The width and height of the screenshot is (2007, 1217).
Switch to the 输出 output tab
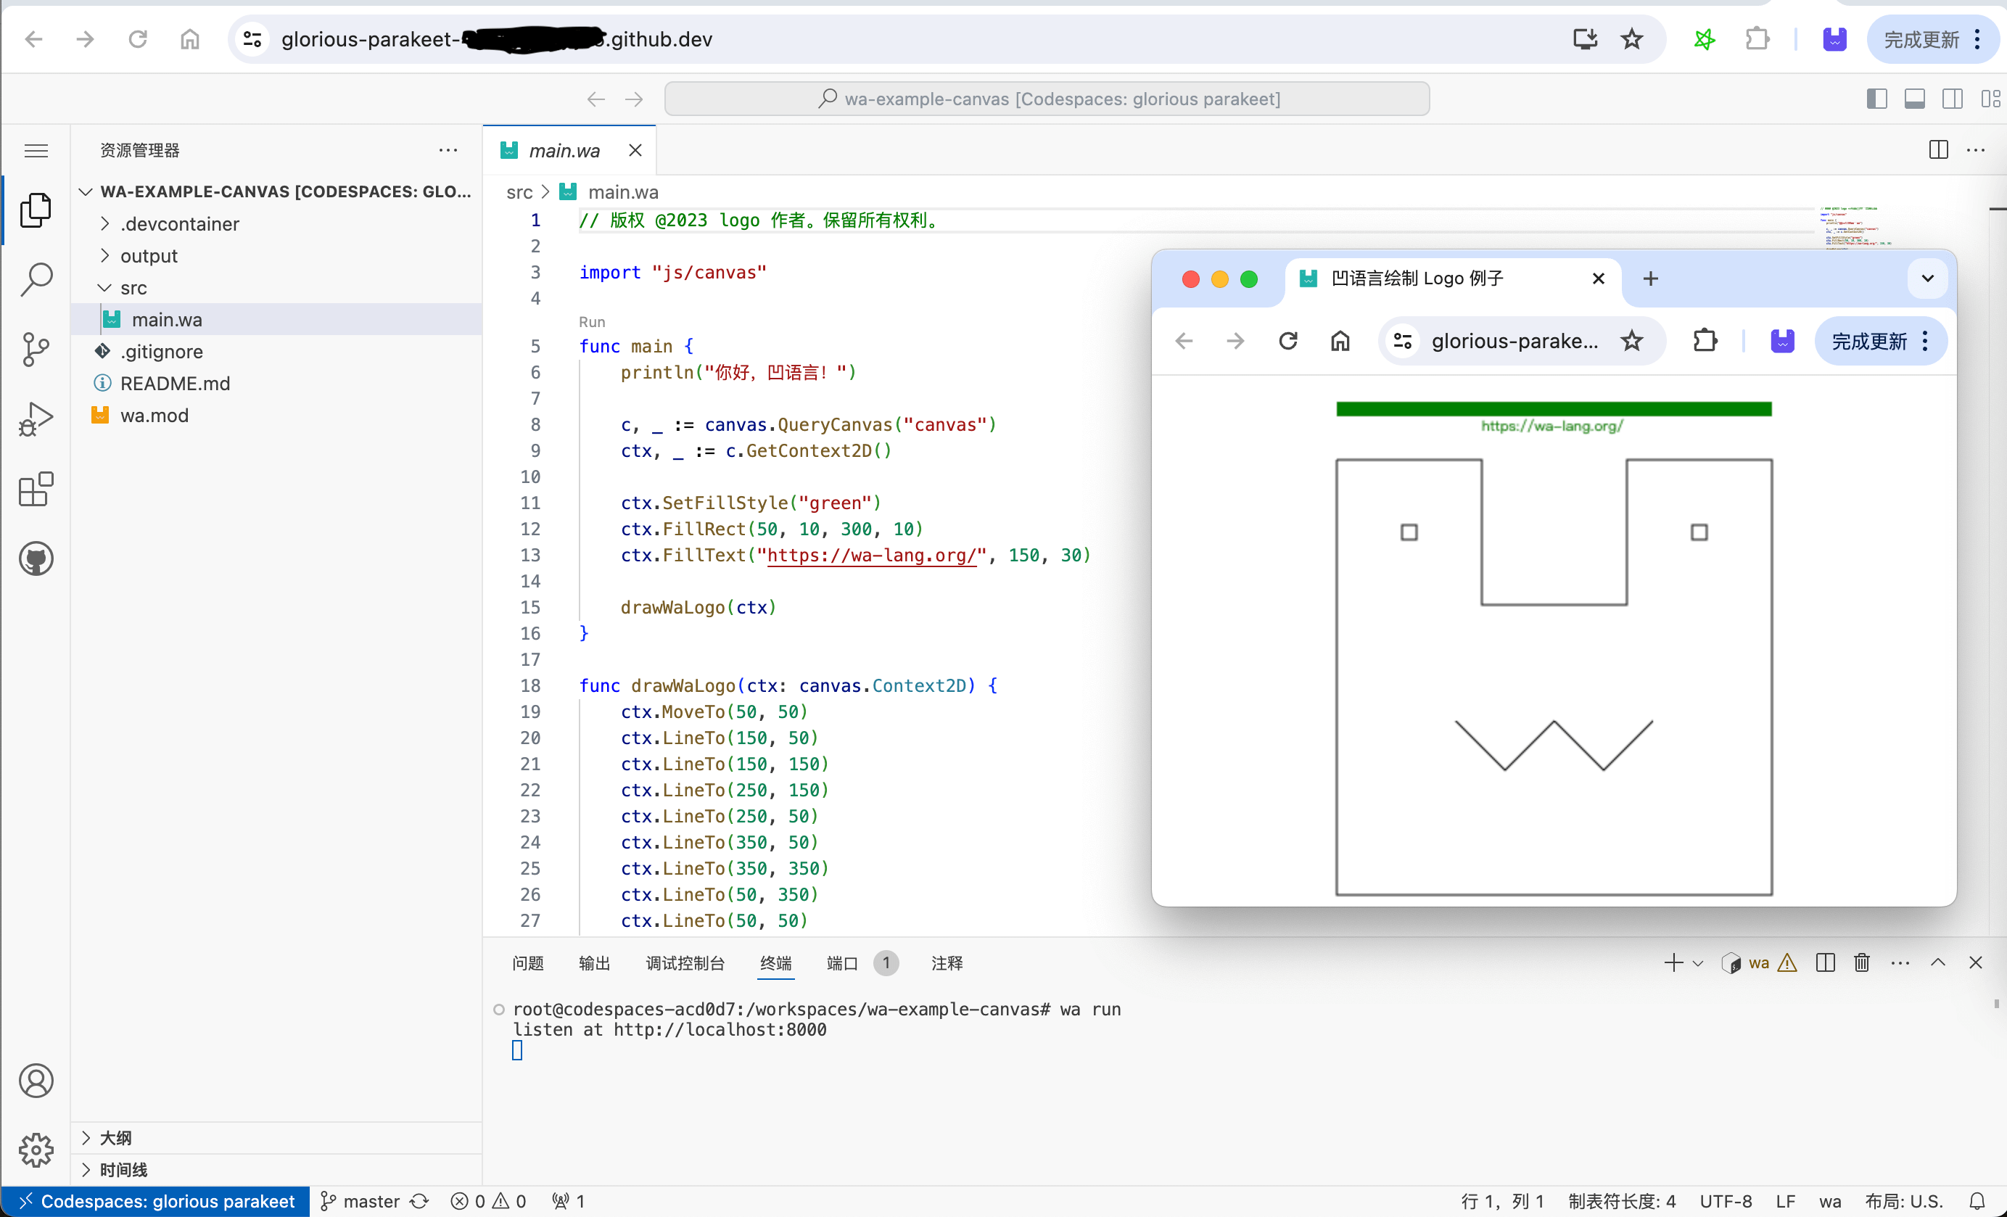[x=594, y=963]
